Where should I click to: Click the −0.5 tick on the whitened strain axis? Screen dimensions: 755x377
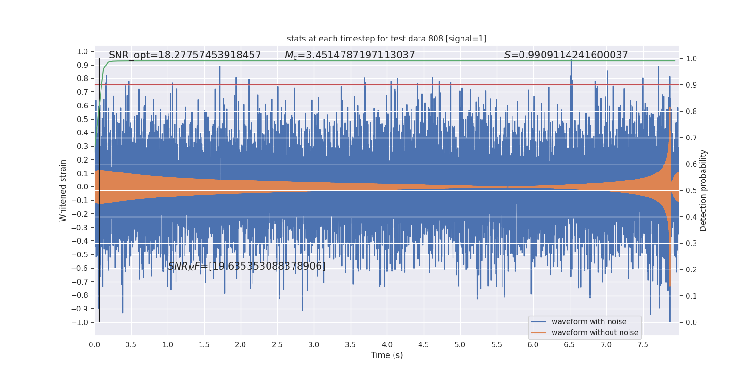80,254
